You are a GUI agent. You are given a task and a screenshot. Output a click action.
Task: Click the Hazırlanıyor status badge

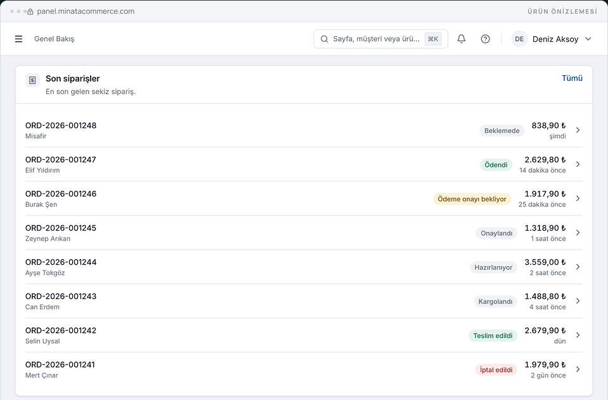click(493, 267)
